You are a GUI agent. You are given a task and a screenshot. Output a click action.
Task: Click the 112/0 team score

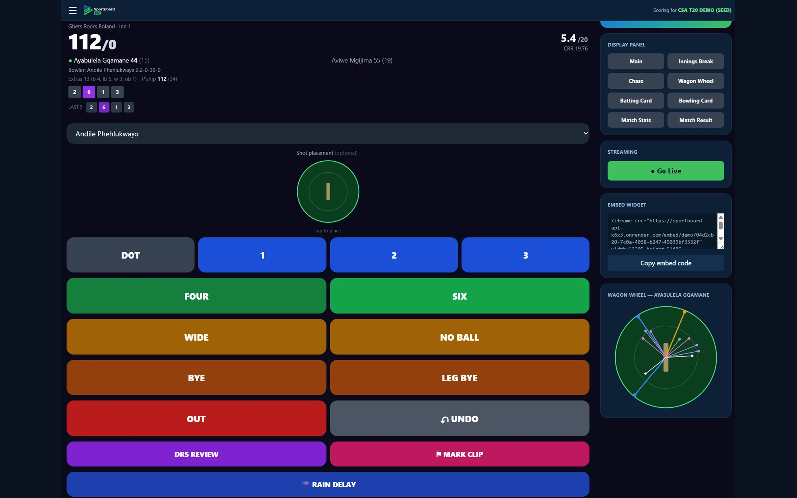[92, 42]
